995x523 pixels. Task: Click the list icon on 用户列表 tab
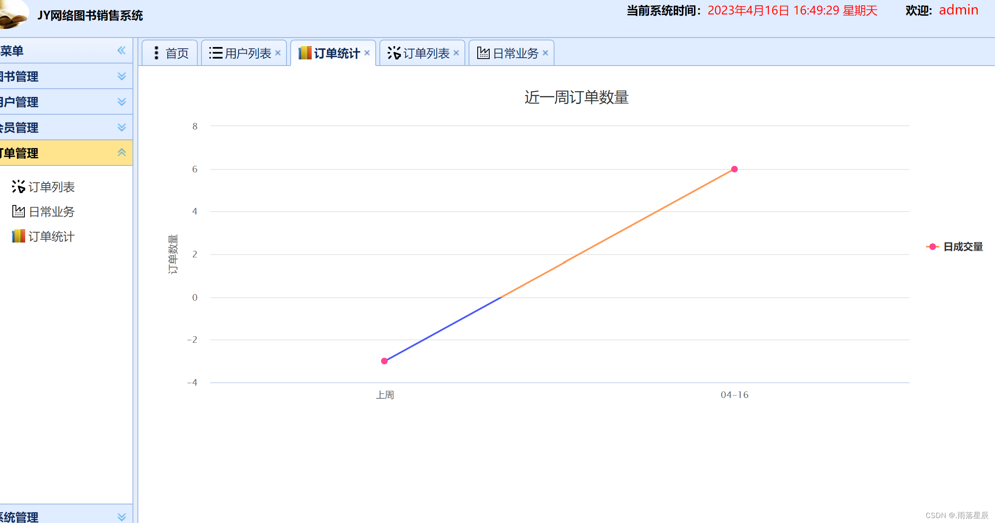click(216, 53)
